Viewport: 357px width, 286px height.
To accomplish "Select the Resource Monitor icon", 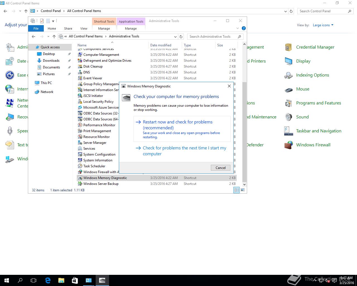I will [x=80, y=137].
